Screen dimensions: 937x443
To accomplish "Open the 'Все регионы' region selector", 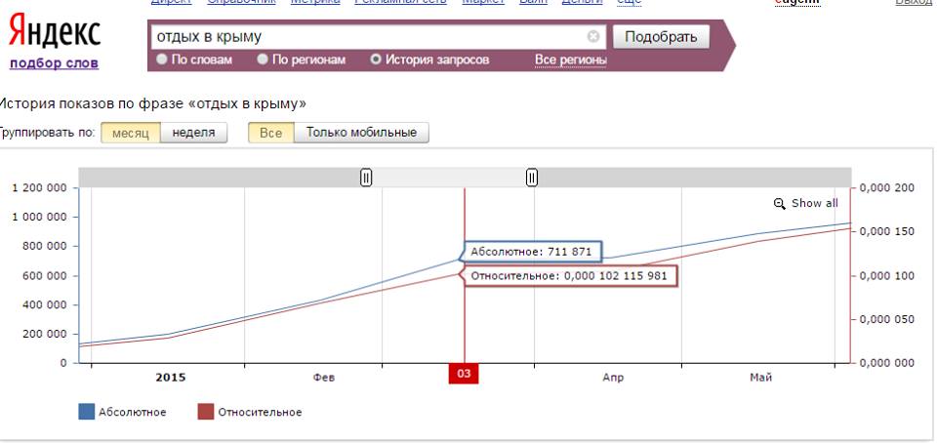I will point(571,60).
